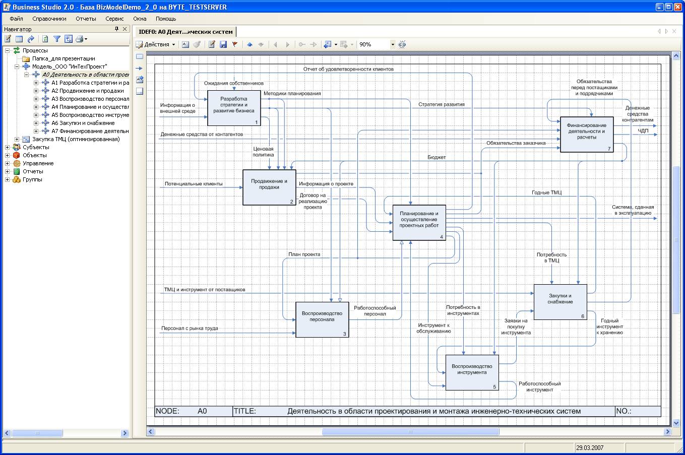Click the filter funnel icon in Navigator
Viewport: 685px width, 455px height.
pyautogui.click(x=57, y=39)
